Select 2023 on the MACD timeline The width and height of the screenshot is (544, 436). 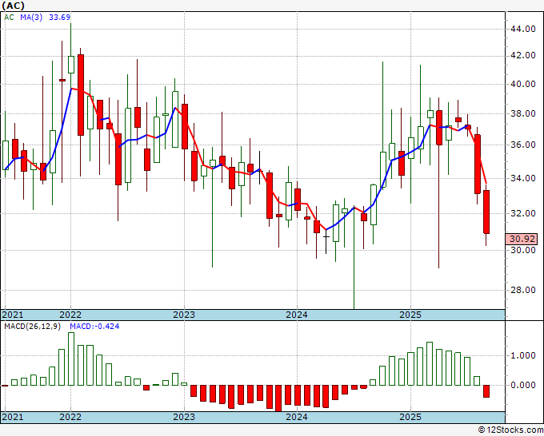click(x=184, y=417)
